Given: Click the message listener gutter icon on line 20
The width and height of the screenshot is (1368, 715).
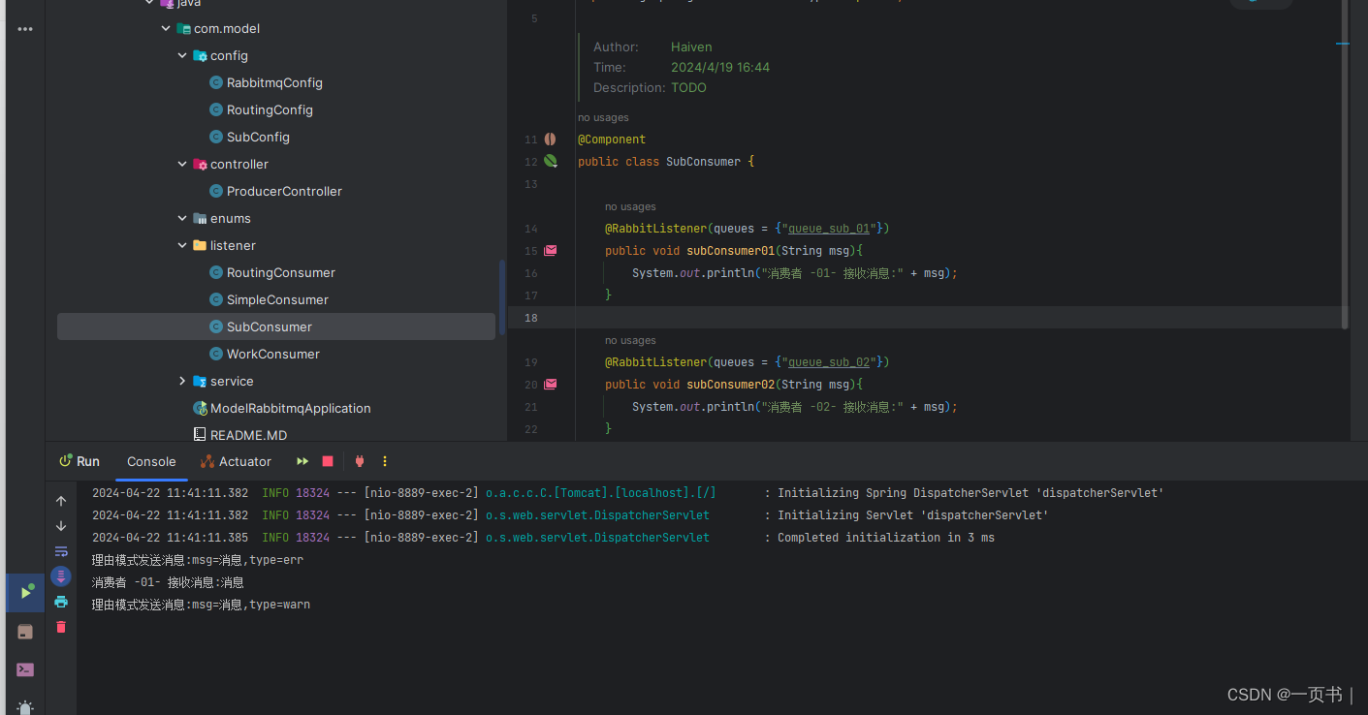Looking at the screenshot, I should (x=551, y=384).
